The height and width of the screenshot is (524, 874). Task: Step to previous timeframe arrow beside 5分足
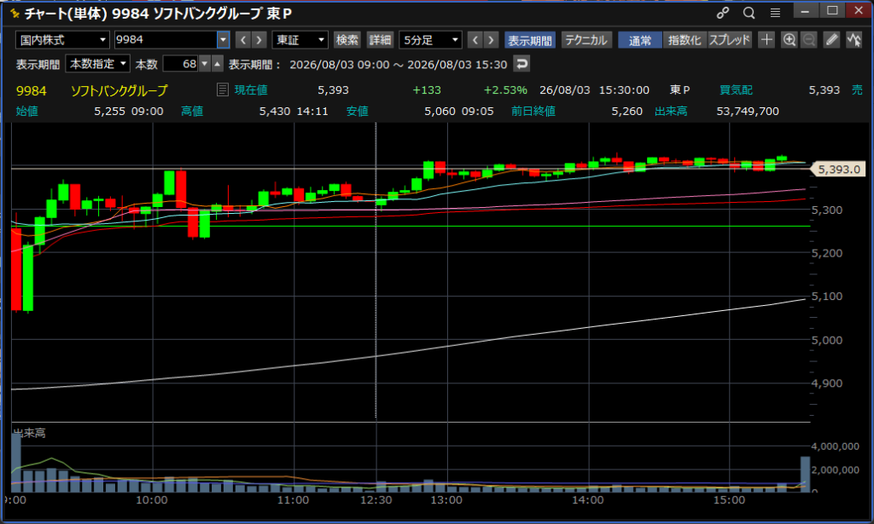click(475, 40)
